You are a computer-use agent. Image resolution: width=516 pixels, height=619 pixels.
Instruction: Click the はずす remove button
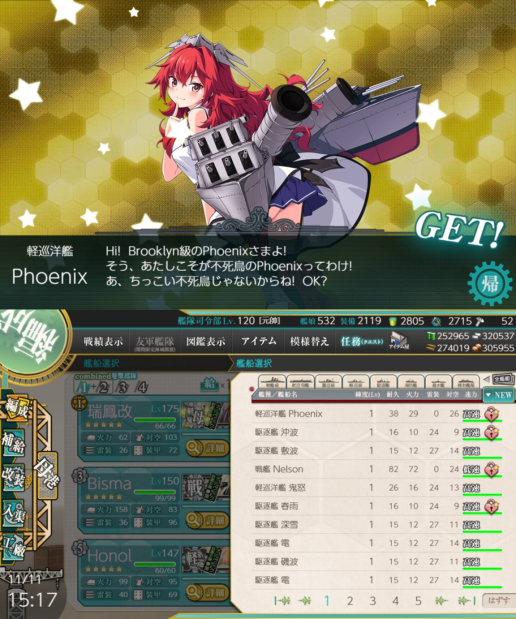tap(498, 601)
